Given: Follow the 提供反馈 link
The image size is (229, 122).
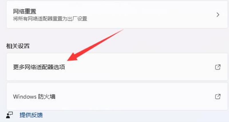Looking at the screenshot, I should tap(31, 115).
